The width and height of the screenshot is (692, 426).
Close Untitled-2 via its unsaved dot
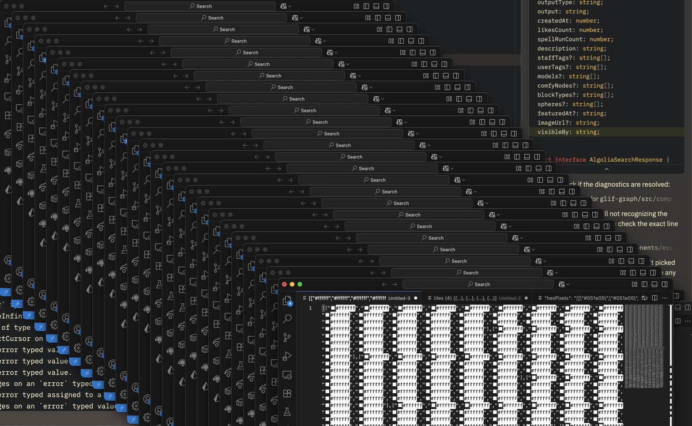coord(526,298)
